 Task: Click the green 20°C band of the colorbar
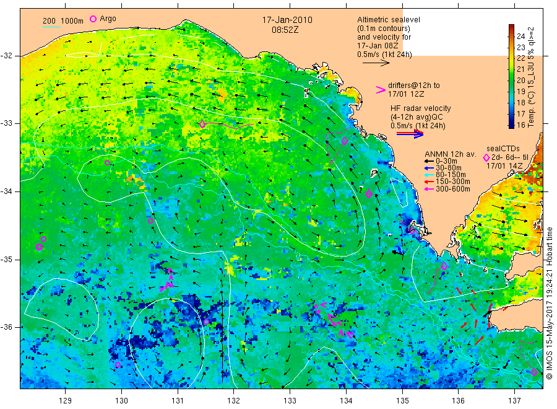(511, 81)
